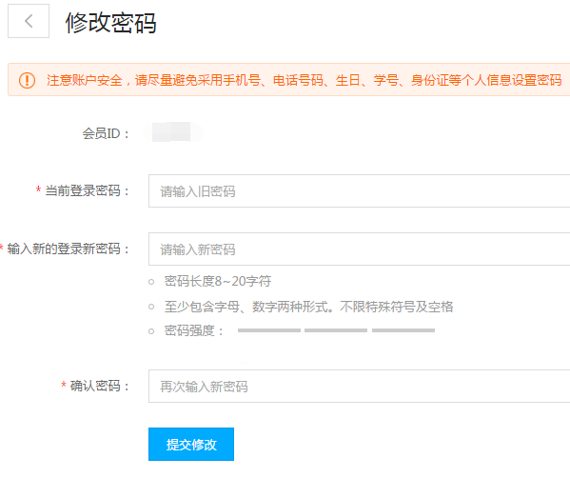Click the 修改密码 page title
The width and height of the screenshot is (570, 478).
coord(111,23)
